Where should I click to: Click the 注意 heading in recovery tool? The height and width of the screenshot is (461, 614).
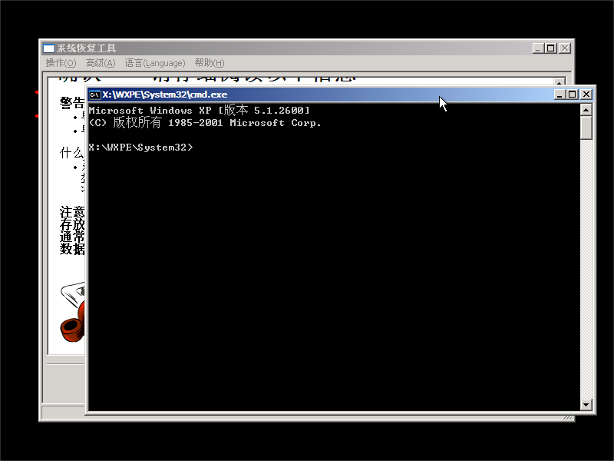(x=72, y=212)
